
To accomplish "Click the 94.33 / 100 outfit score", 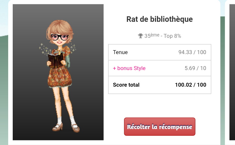I will tap(192, 52).
